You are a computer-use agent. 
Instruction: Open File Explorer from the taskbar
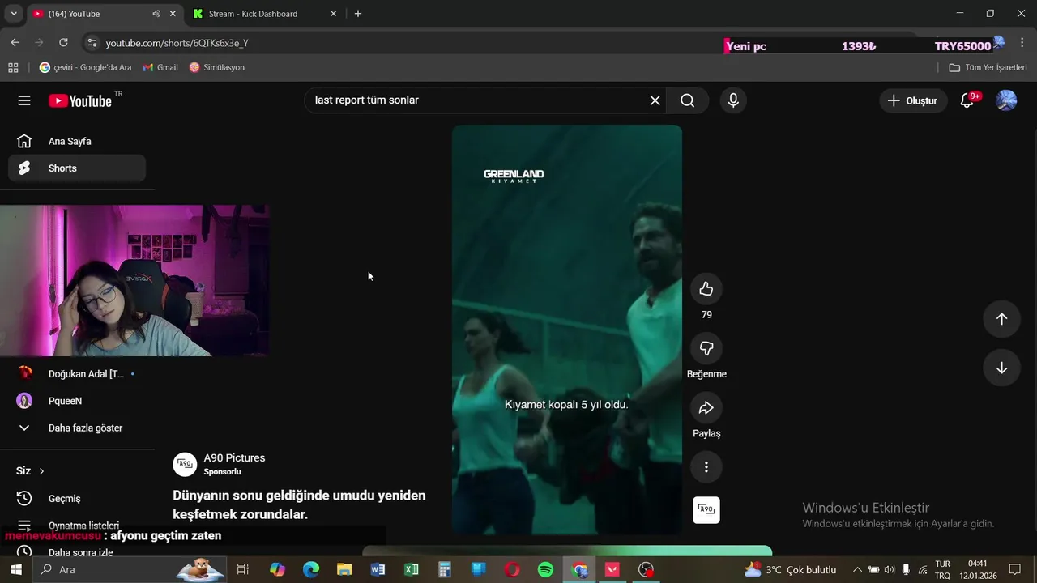click(x=344, y=570)
